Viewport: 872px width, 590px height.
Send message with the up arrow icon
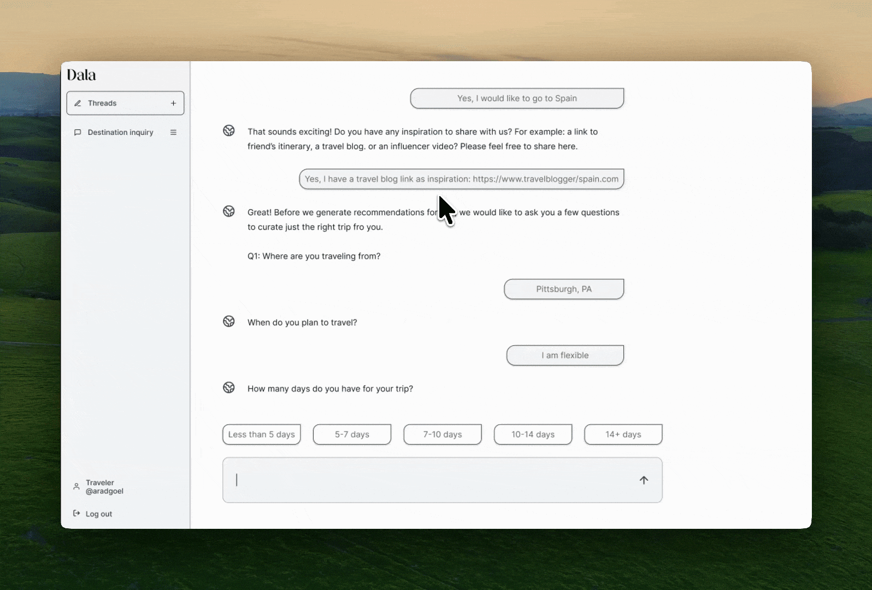coord(644,480)
